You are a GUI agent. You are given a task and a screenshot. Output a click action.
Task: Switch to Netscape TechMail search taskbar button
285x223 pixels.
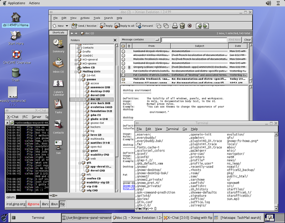point(239,217)
